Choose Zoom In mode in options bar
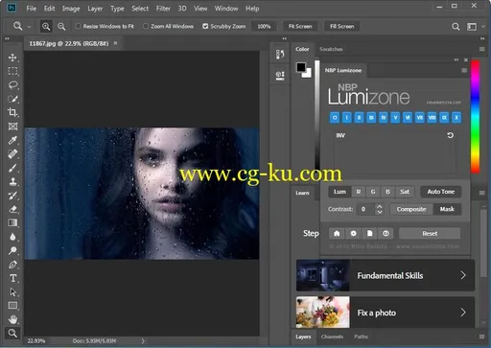Screen dimensions: 491x348 pyautogui.click(x=46, y=26)
